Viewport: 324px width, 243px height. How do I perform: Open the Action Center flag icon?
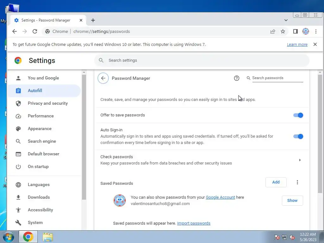(277, 237)
